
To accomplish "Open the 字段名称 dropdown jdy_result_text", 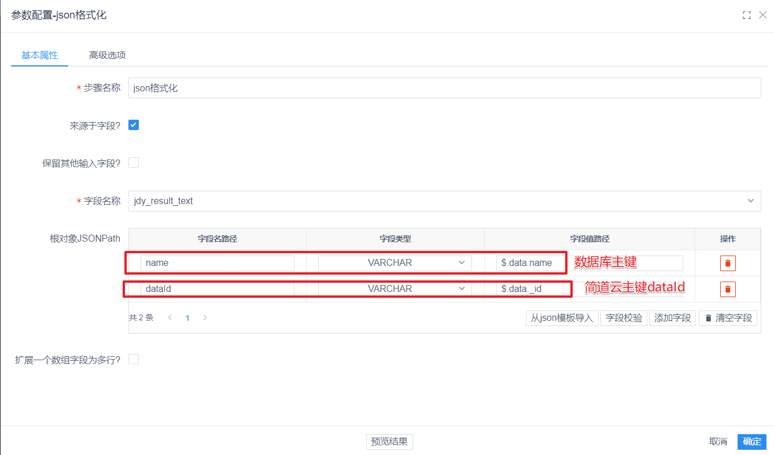I will (x=444, y=201).
